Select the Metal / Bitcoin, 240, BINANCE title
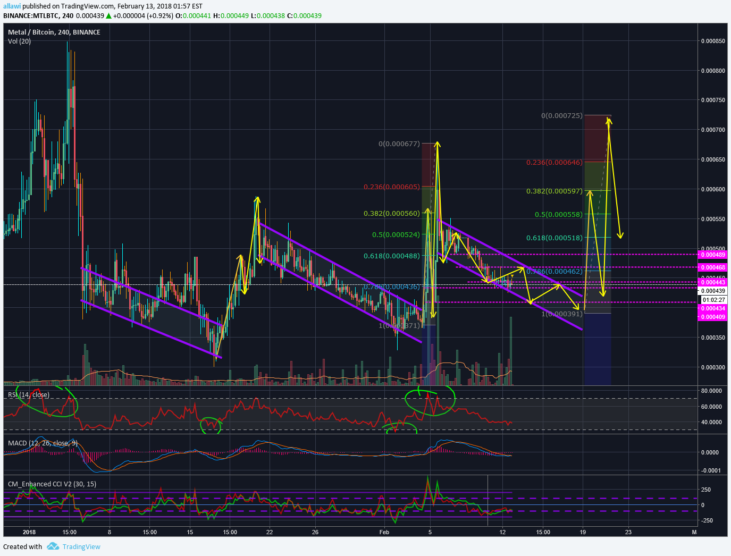 pos(54,32)
